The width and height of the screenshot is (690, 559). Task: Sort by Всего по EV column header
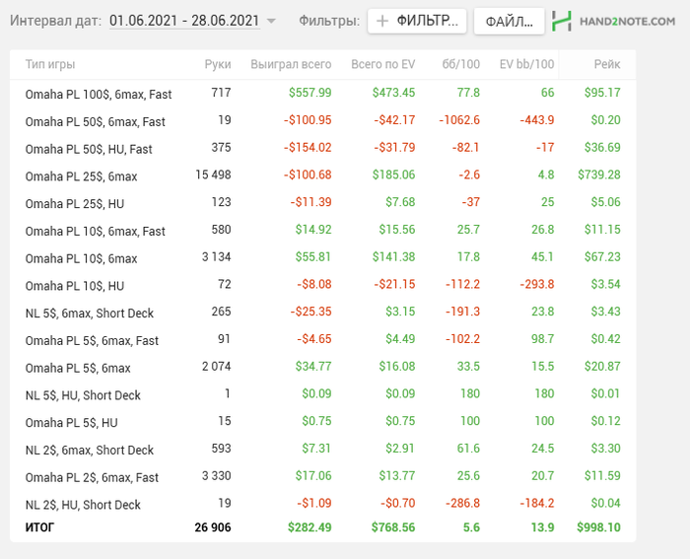click(x=382, y=64)
